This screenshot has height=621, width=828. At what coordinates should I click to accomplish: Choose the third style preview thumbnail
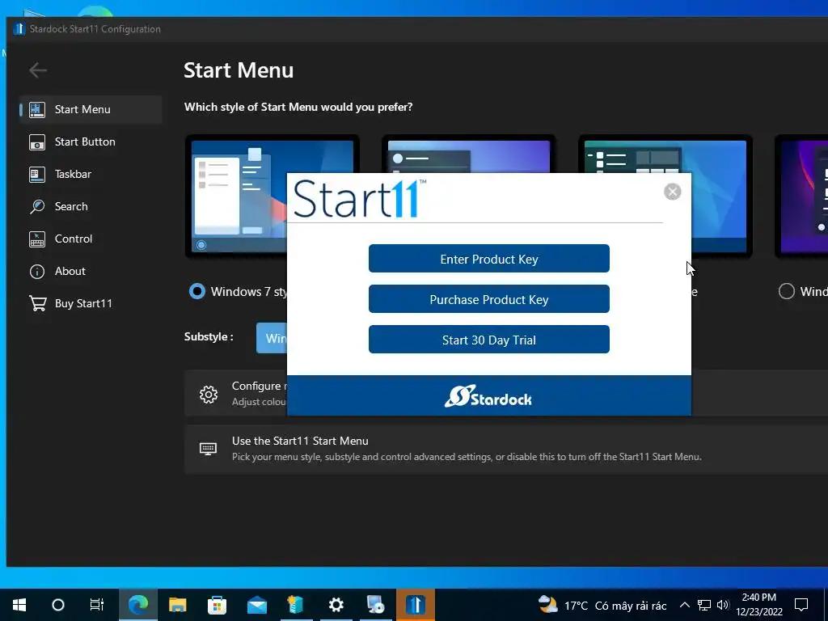[x=665, y=154]
